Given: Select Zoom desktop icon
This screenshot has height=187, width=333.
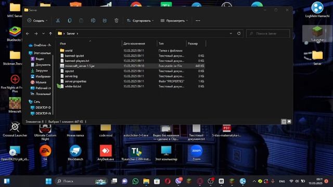Looking at the screenshot, I should [x=196, y=153].
